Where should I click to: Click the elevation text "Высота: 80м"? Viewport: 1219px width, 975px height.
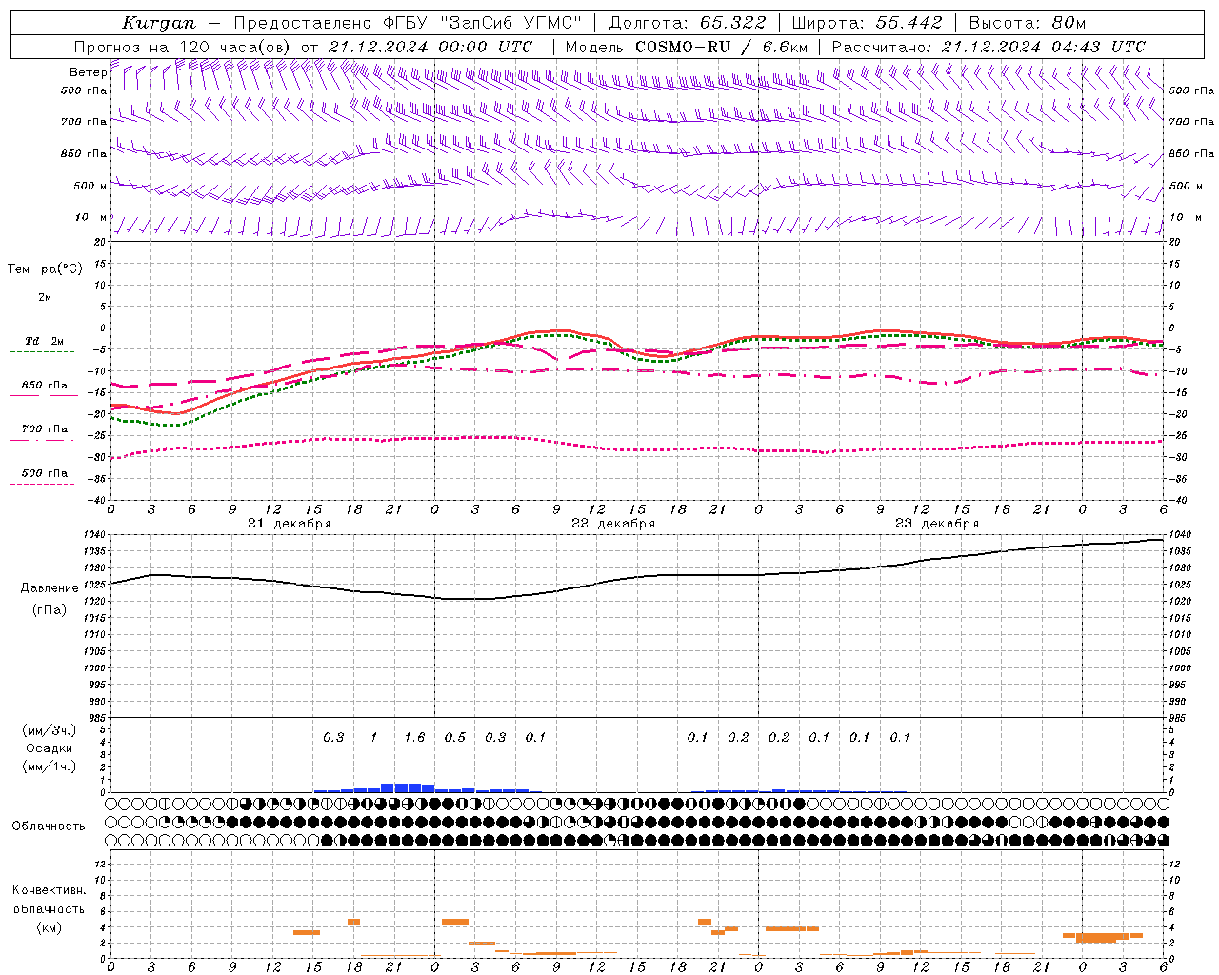1028,23
